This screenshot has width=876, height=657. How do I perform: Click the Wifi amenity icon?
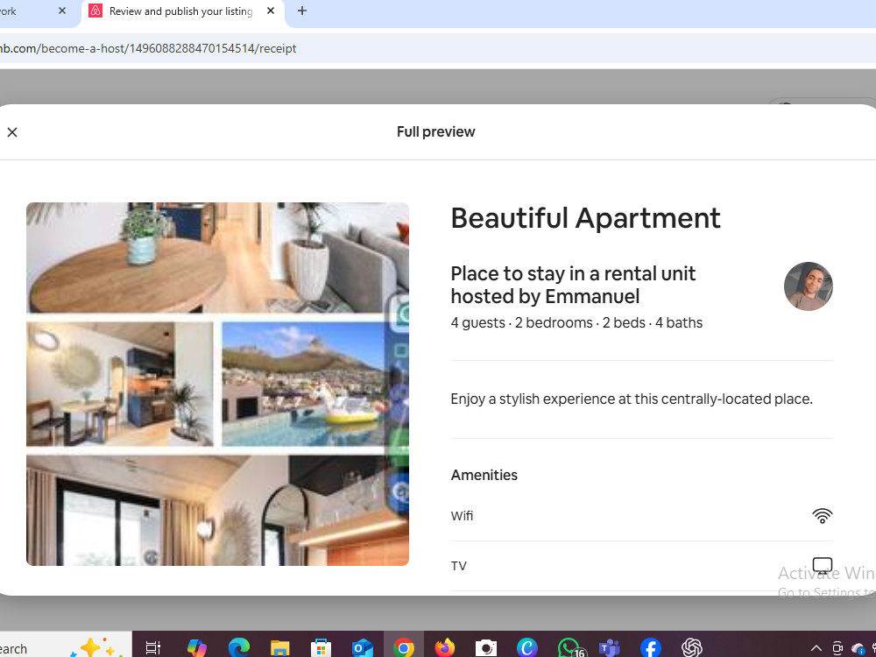823,516
